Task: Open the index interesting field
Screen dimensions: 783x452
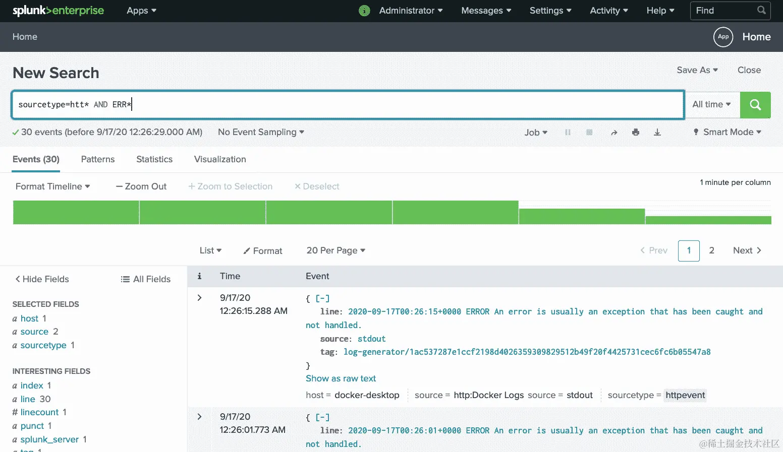Action: (32, 385)
